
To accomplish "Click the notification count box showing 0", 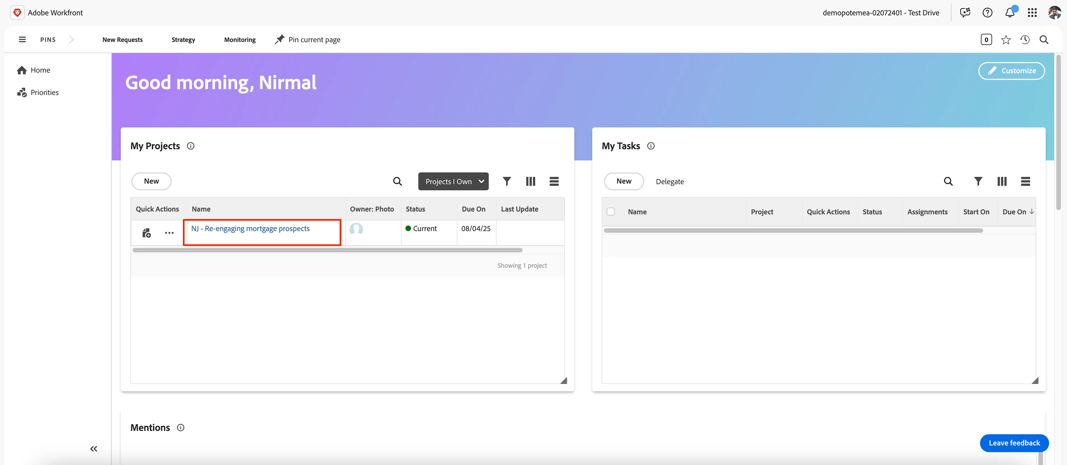I will tap(986, 40).
